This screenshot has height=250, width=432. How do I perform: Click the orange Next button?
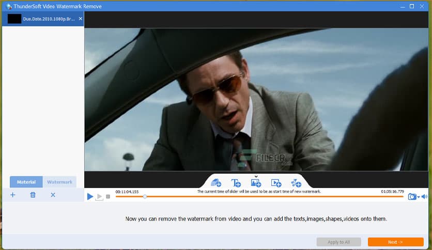click(x=396, y=242)
